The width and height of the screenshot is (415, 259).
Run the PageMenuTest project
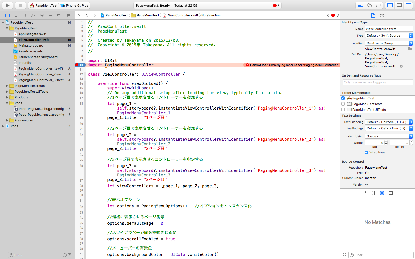(7, 5)
